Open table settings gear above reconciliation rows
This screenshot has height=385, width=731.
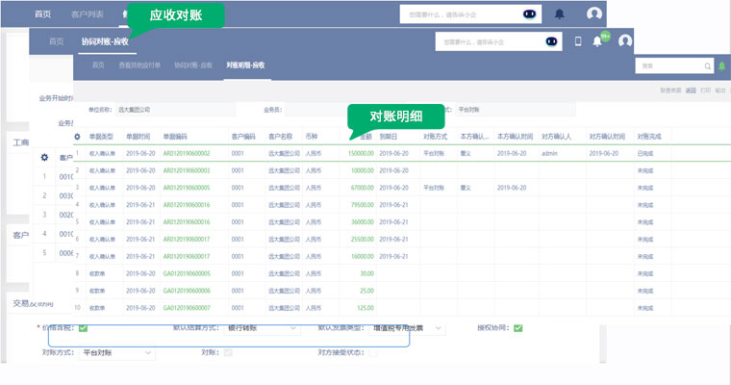77,137
